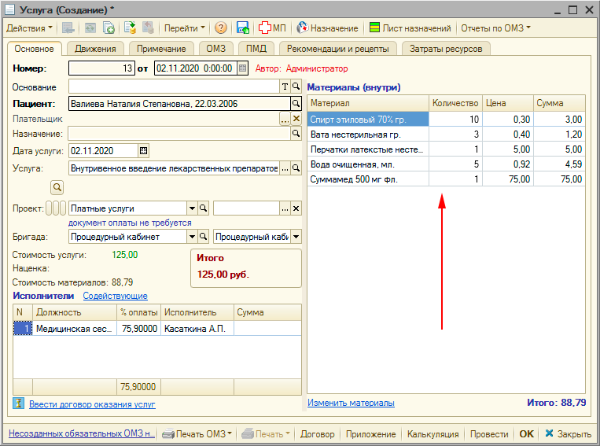The height and width of the screenshot is (446, 600).
Task: Click the Калькуляция button
Action: click(433, 434)
